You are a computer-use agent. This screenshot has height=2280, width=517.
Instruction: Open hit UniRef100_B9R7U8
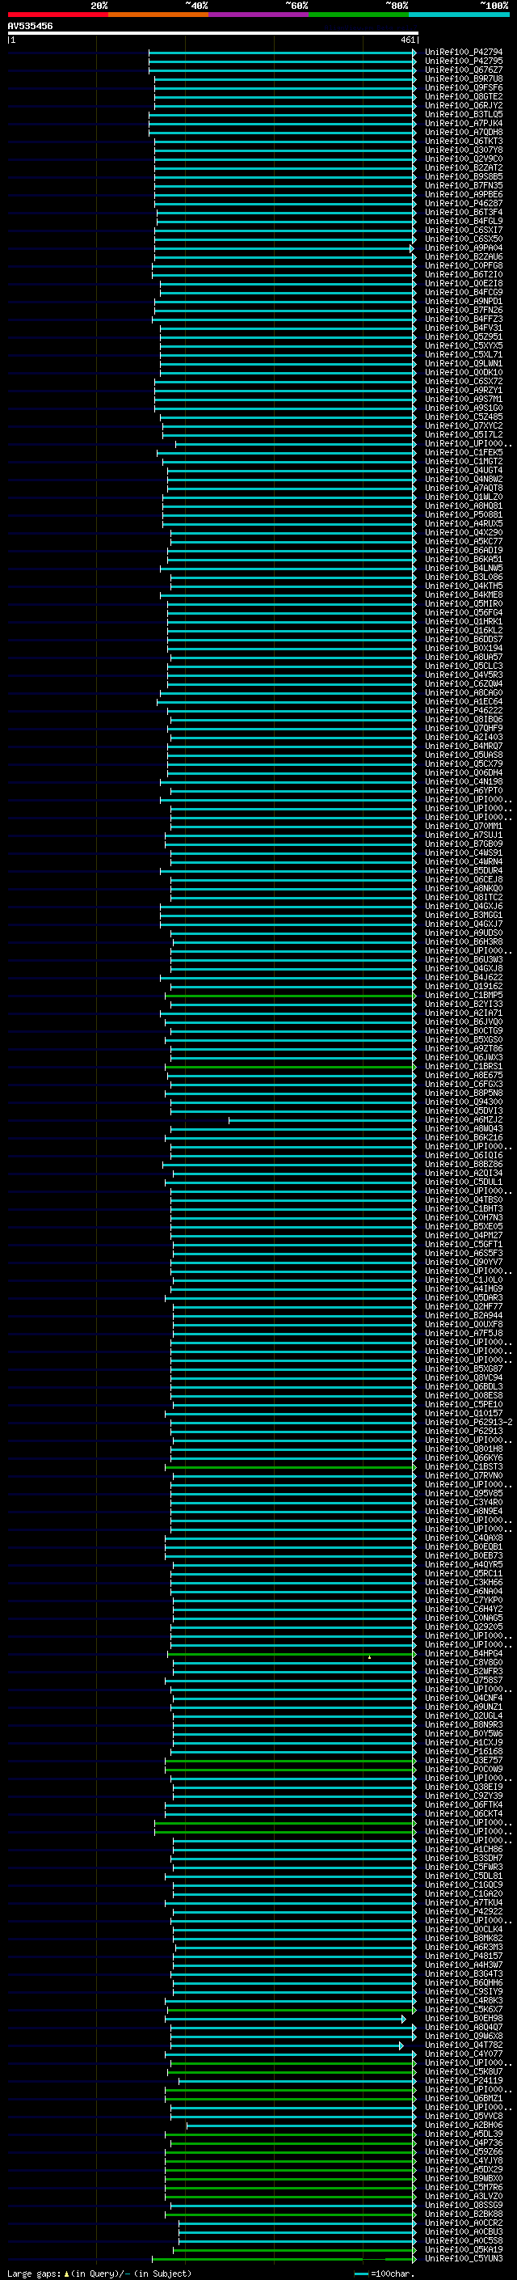pos(464,78)
